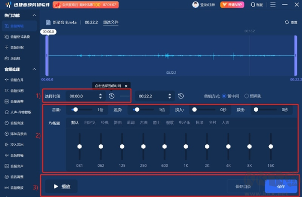Viewport: 302px width, 197px height.
Task: Collapse the 音频处理 section
Action: point(34,69)
